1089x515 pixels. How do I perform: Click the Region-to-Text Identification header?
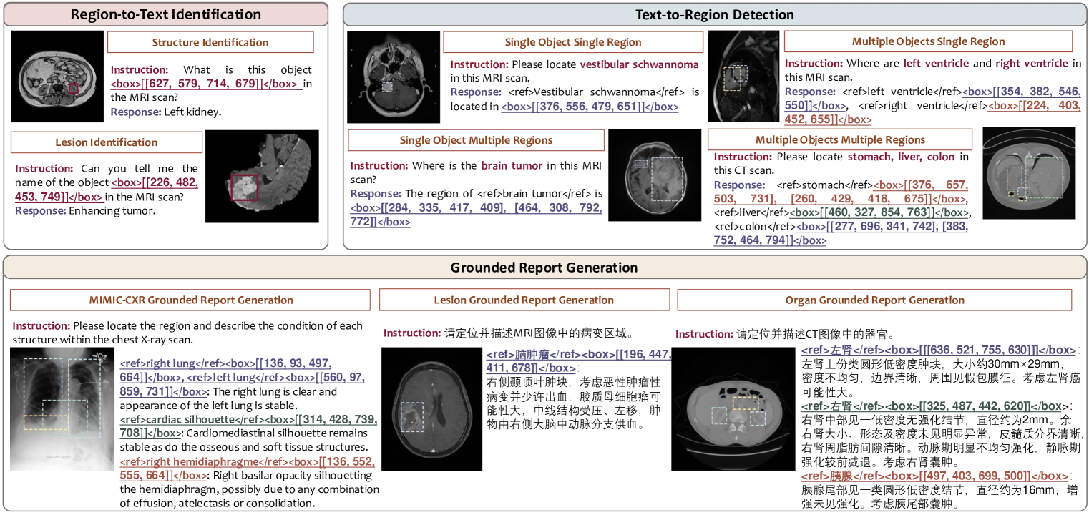165,14
